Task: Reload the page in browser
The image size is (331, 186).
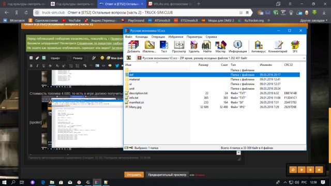Action: pos(26,13)
